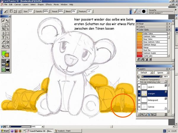This screenshot has width=178, height=133.
Task: Click the find color binoculars icon
Action: coord(143,59)
